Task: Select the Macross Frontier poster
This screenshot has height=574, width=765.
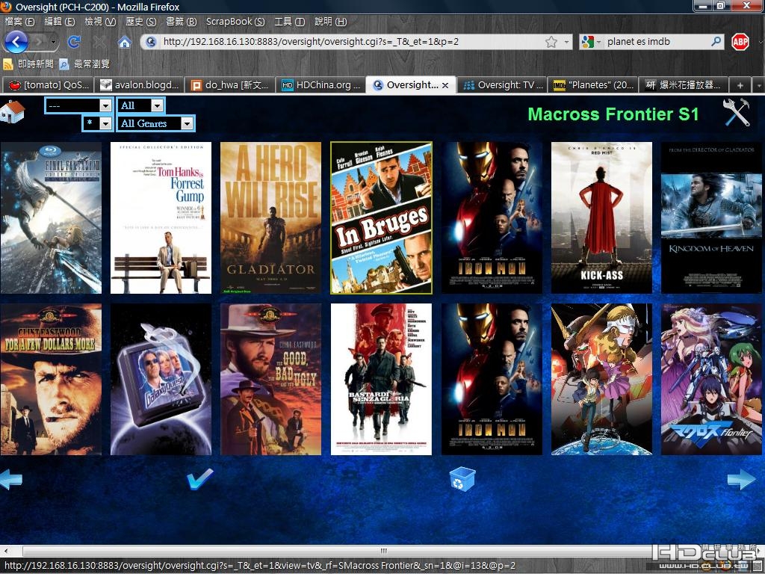Action: (x=712, y=379)
